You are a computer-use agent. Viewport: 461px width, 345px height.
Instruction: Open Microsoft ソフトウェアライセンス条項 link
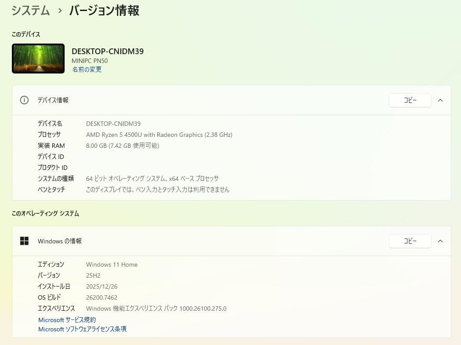pyautogui.click(x=82, y=329)
